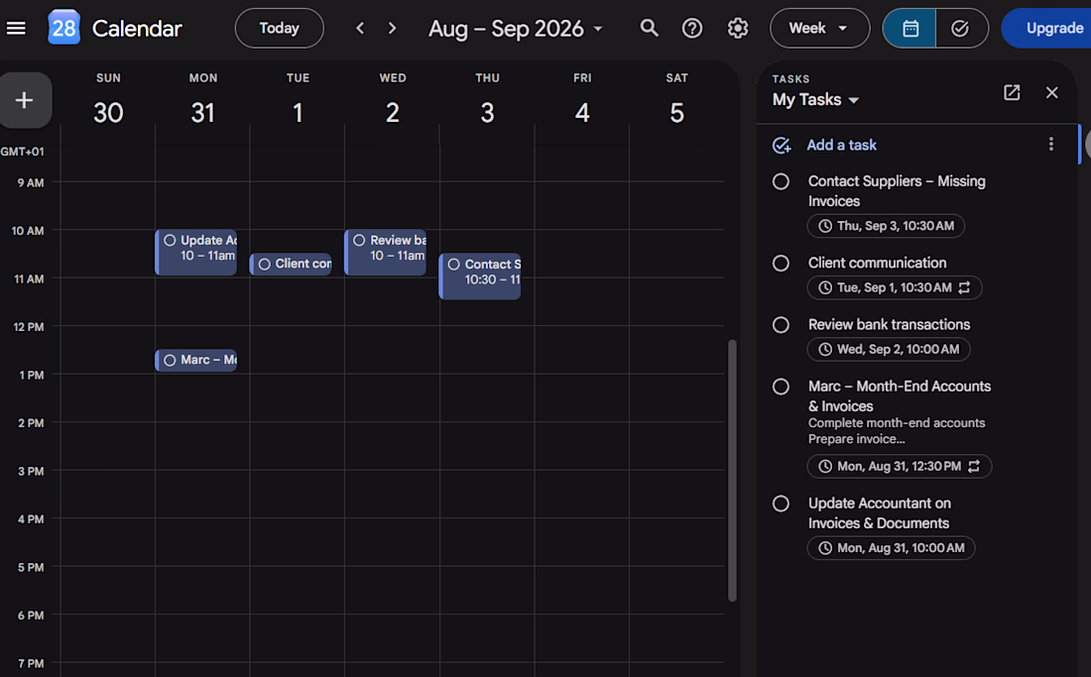Click the GMT+01 timezone label

point(22,152)
